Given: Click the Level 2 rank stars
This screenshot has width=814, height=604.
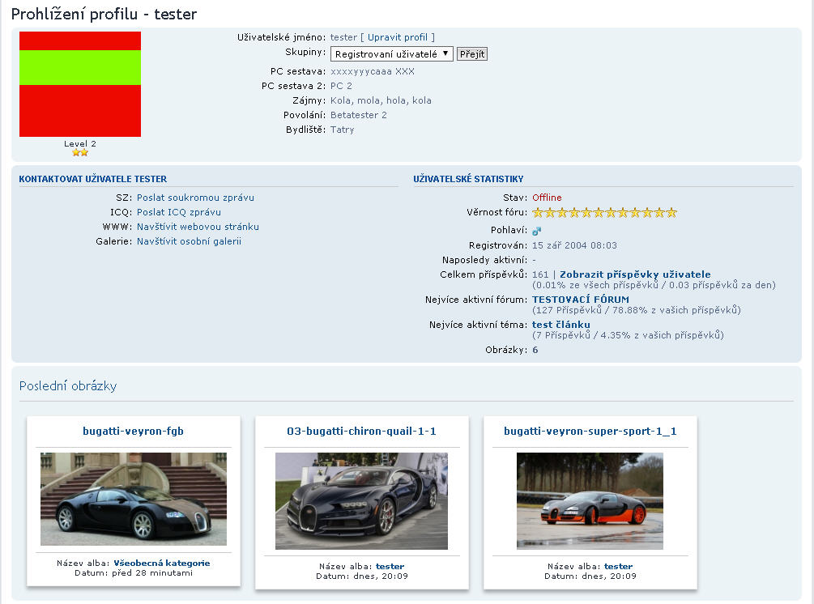Looking at the screenshot, I should [x=80, y=152].
